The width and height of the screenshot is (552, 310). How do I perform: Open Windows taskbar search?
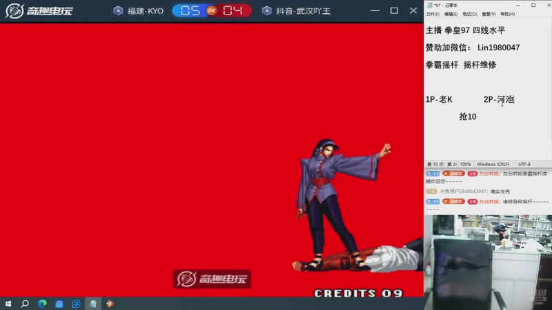pos(25,304)
